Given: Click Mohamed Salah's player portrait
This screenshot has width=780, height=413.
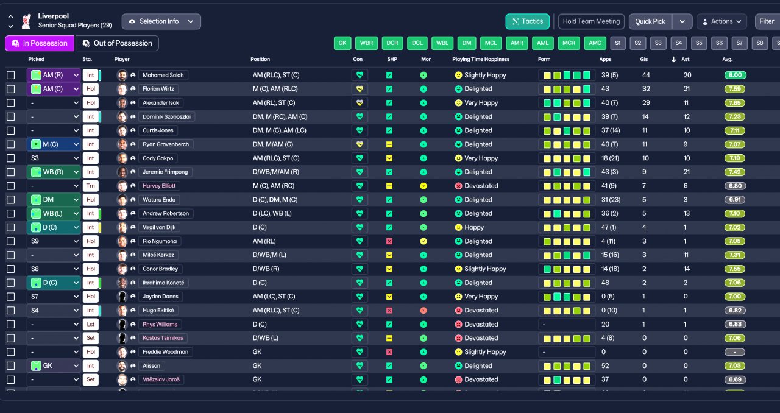Looking at the screenshot, I should pyautogui.click(x=122, y=76).
